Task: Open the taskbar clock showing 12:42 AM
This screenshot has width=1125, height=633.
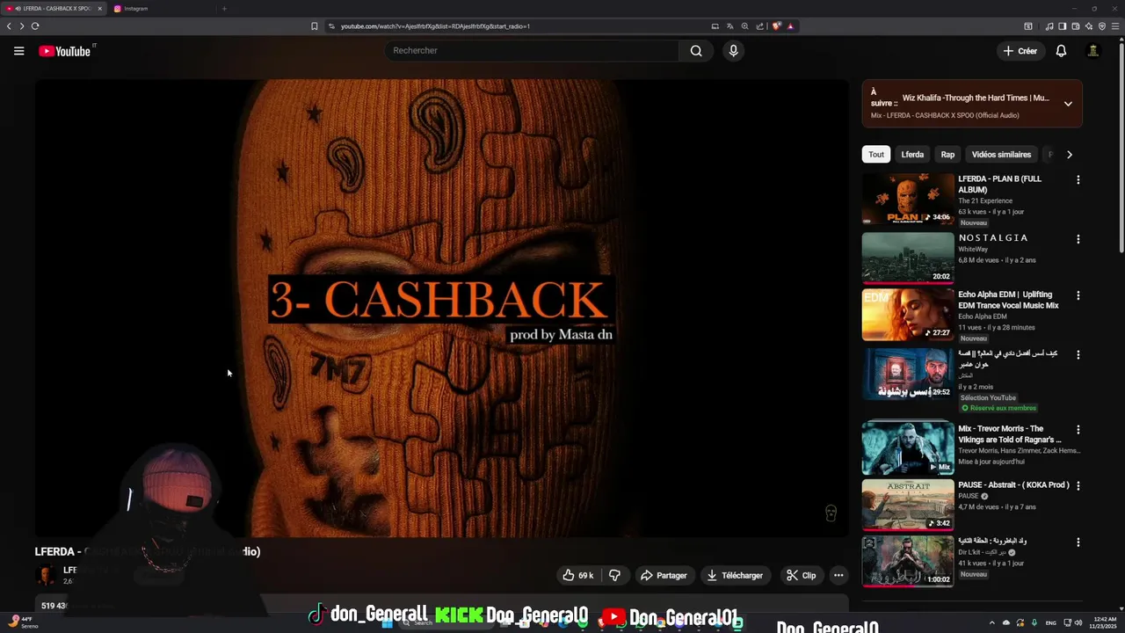Action: point(1104,622)
